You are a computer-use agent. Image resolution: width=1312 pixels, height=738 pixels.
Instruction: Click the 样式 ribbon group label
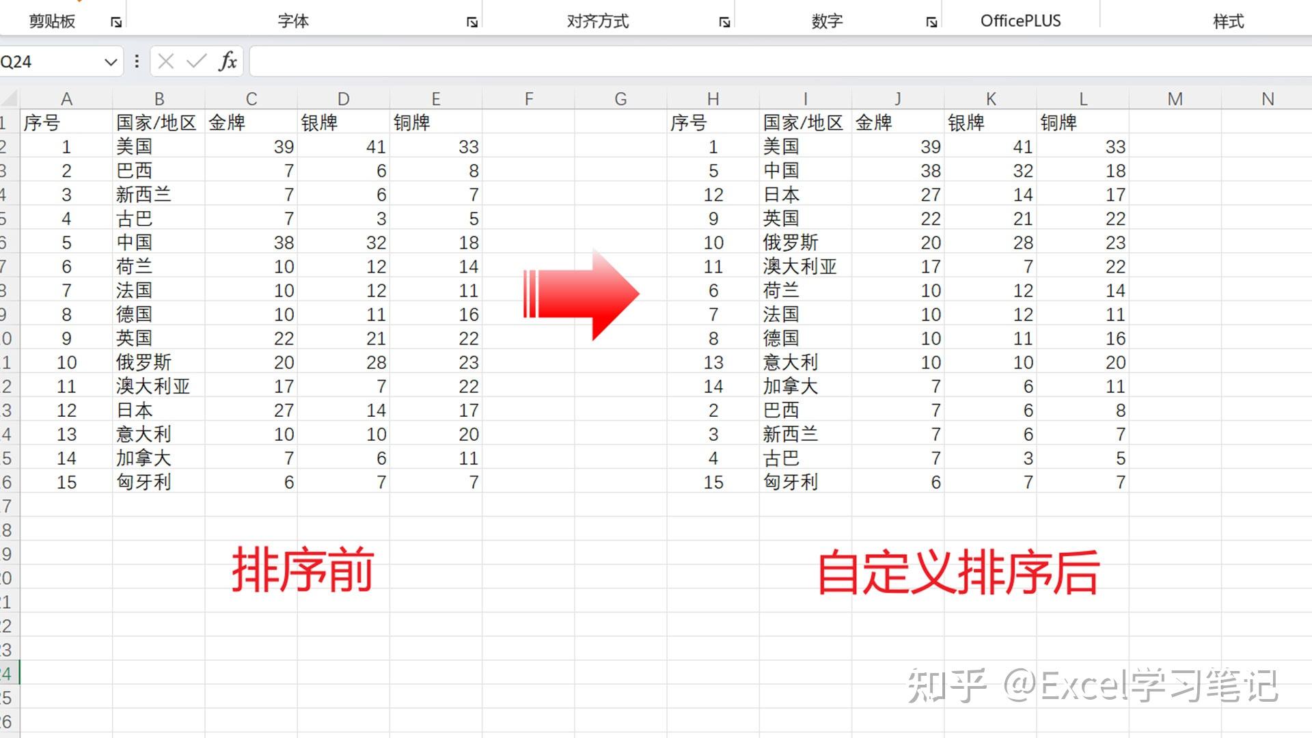point(1228,21)
